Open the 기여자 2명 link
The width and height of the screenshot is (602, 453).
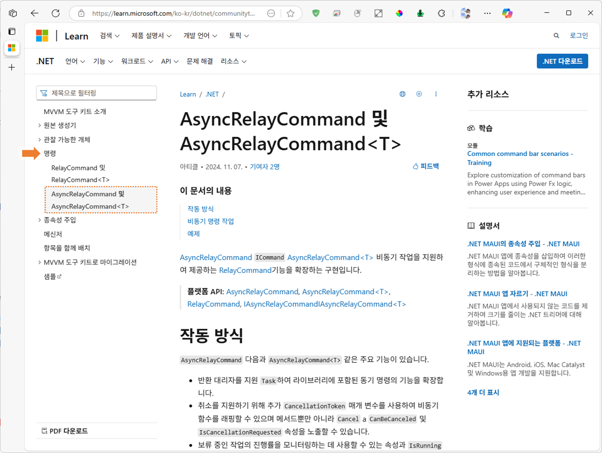[265, 167]
